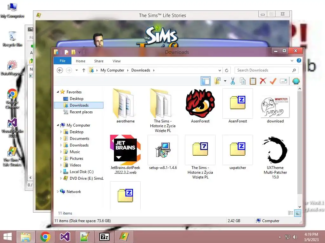The width and height of the screenshot is (325, 243).
Task: Click the new folder icon in title bar
Action: coord(73,52)
